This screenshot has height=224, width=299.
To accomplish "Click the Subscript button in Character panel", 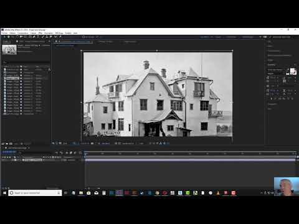I will [292, 99].
